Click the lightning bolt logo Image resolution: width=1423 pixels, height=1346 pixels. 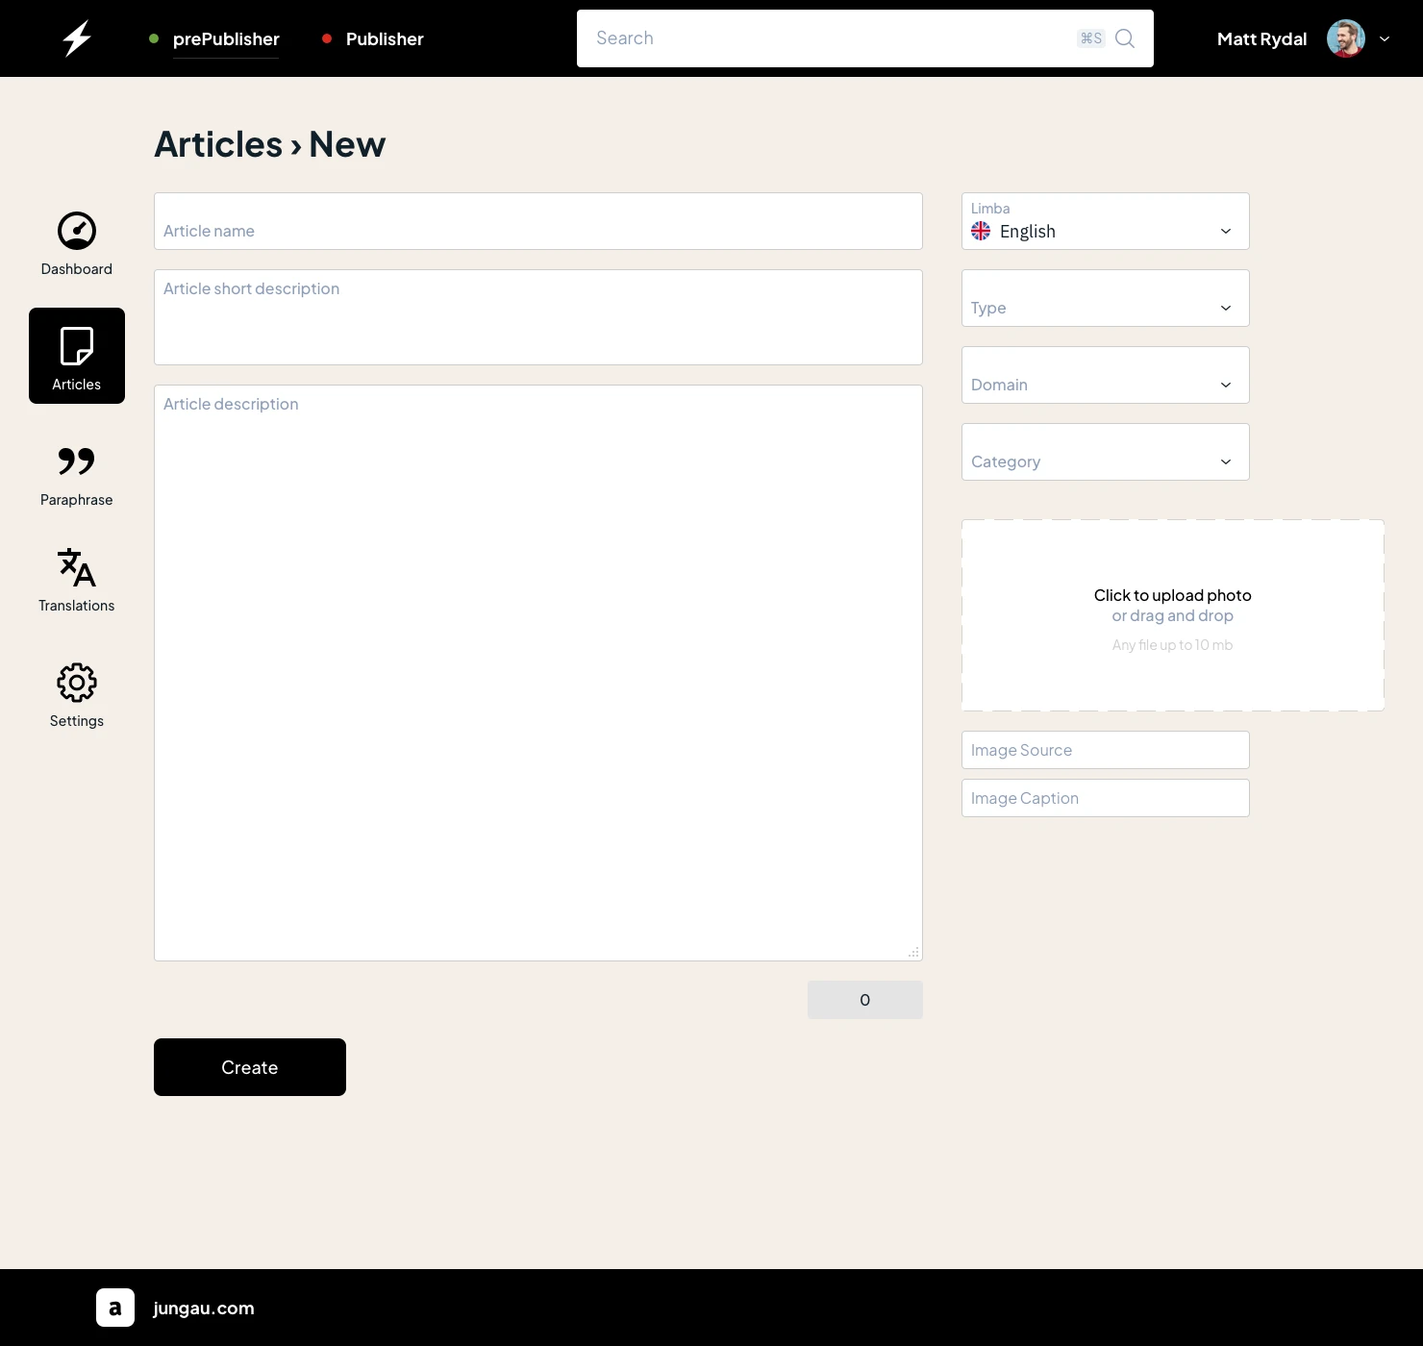coord(77,38)
